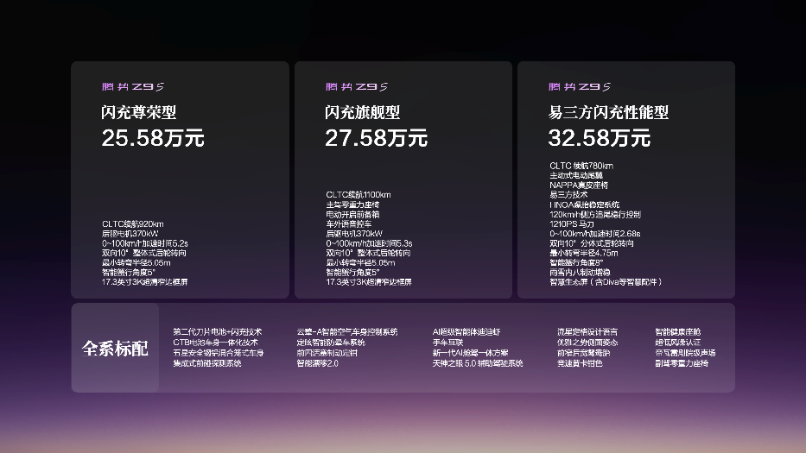Image resolution: width=806 pixels, height=453 pixels.
Task: Click the 0~100km/h加速时间2.68s line
Action: tap(594, 234)
